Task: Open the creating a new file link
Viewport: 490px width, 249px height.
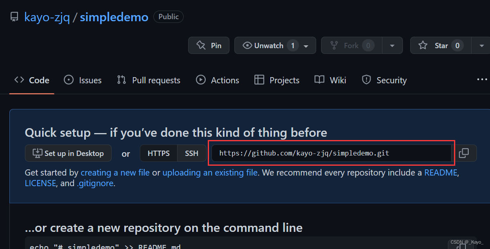Action: pyautogui.click(x=115, y=172)
